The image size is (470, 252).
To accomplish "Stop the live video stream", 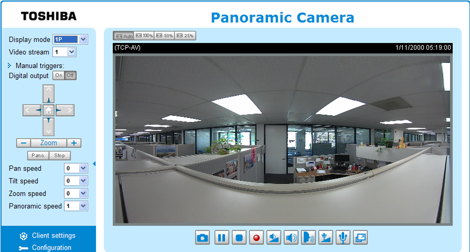I will click(x=239, y=237).
